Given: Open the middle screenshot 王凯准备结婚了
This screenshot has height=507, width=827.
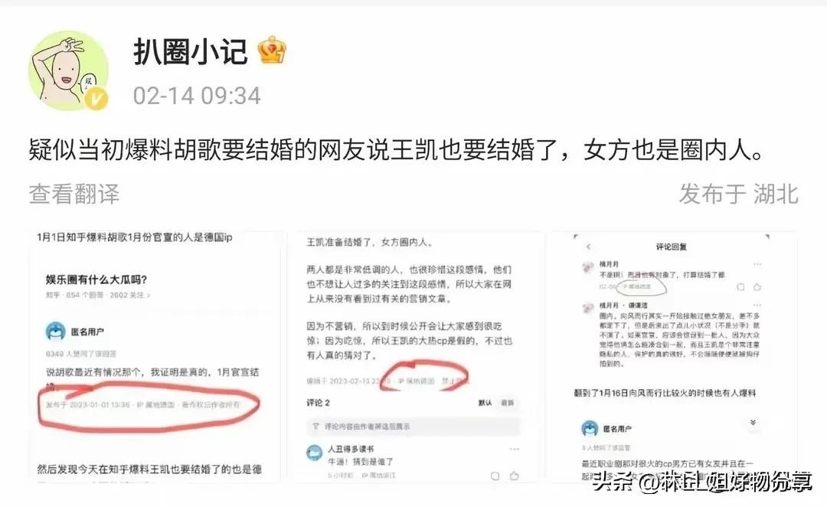Looking at the screenshot, I should tap(414, 356).
